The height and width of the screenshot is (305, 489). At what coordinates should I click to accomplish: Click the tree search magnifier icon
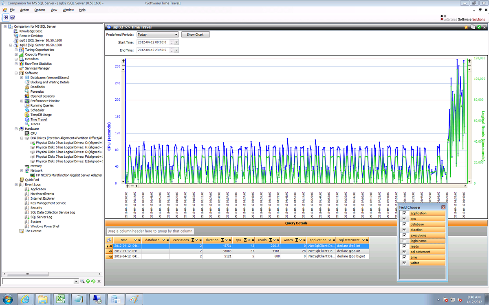(x=82, y=281)
